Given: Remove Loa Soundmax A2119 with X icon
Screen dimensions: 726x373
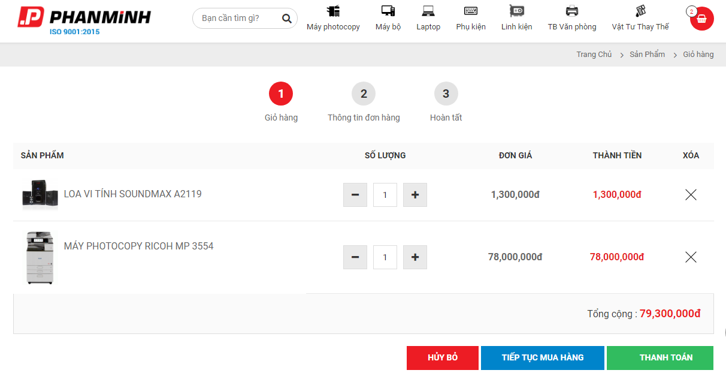Looking at the screenshot, I should [691, 194].
